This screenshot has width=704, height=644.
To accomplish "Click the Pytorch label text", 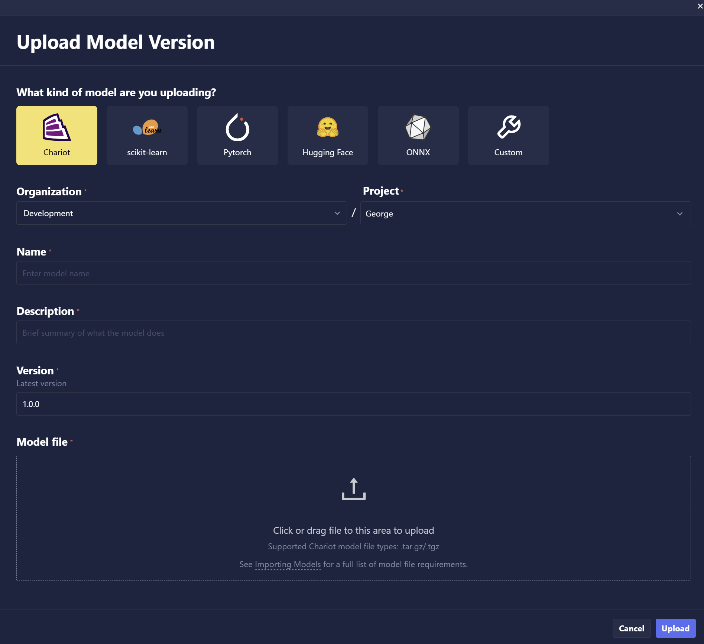I will [x=237, y=153].
